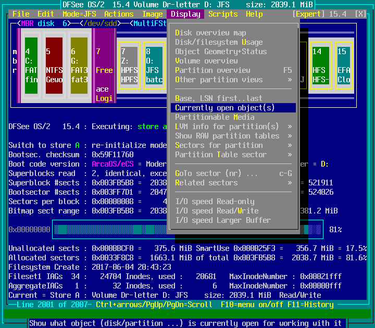The width and height of the screenshot is (375, 328).
Task: Select the dark red NTFS partition 5 block
Action: click(x=54, y=66)
